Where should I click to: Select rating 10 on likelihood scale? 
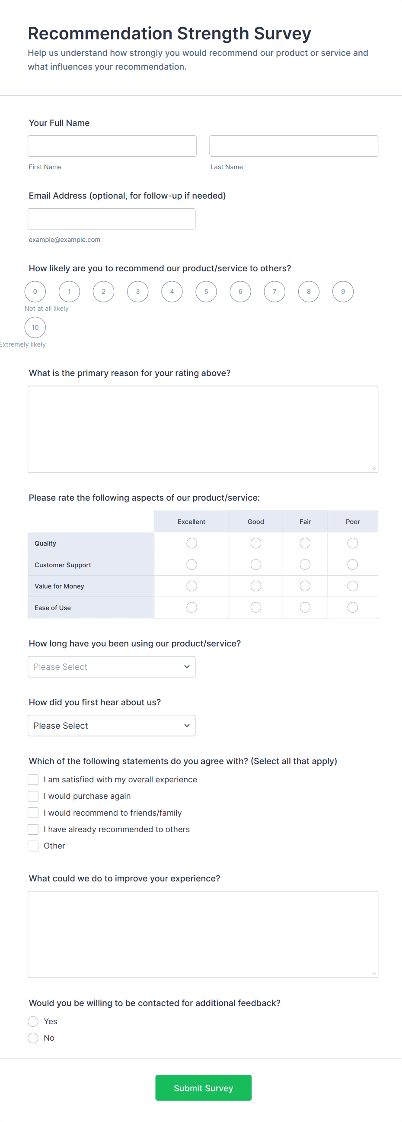click(x=35, y=327)
